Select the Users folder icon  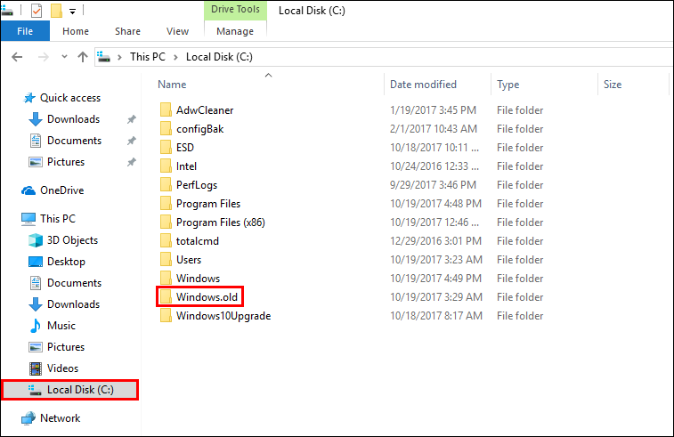(166, 260)
